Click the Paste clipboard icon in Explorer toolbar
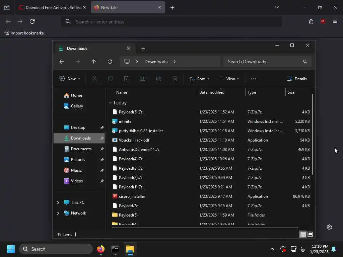 [126, 79]
